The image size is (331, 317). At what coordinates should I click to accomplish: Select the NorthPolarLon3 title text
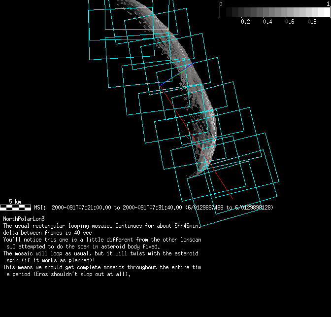click(x=24, y=218)
